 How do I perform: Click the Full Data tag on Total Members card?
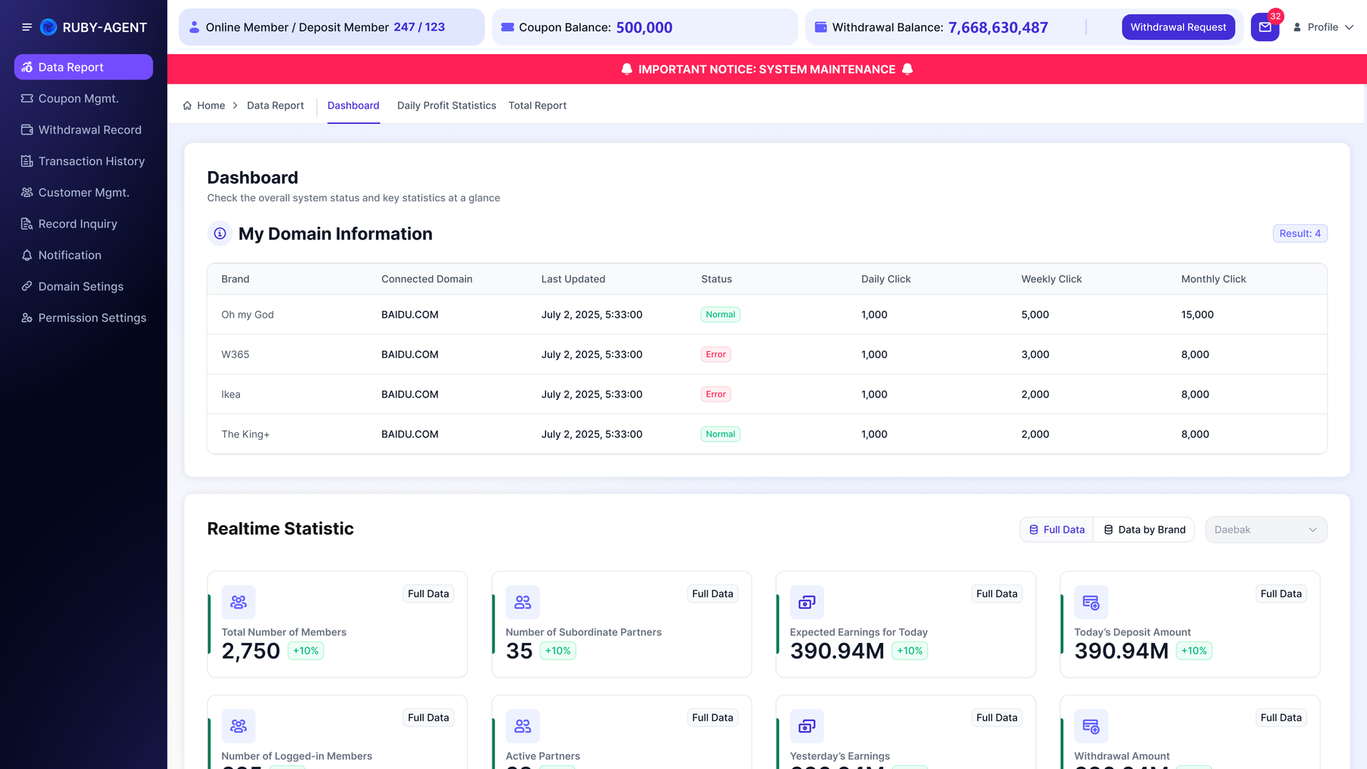[428, 593]
